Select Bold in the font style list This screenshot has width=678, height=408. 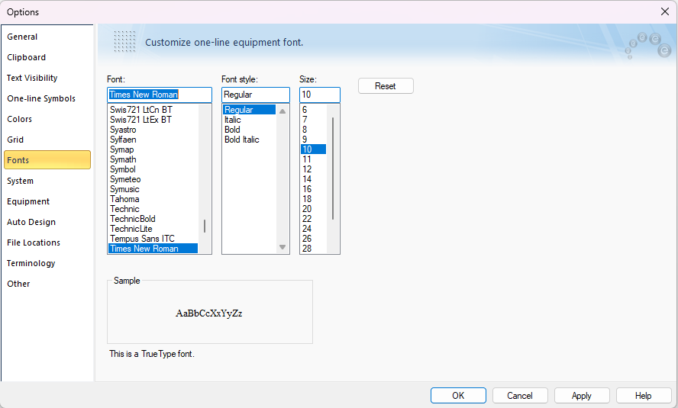[249, 130]
